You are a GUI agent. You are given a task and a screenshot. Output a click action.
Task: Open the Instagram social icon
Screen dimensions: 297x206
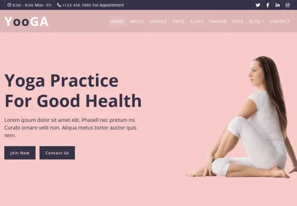pos(288,5)
